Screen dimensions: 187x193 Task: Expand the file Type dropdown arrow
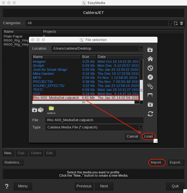click(x=140, y=127)
